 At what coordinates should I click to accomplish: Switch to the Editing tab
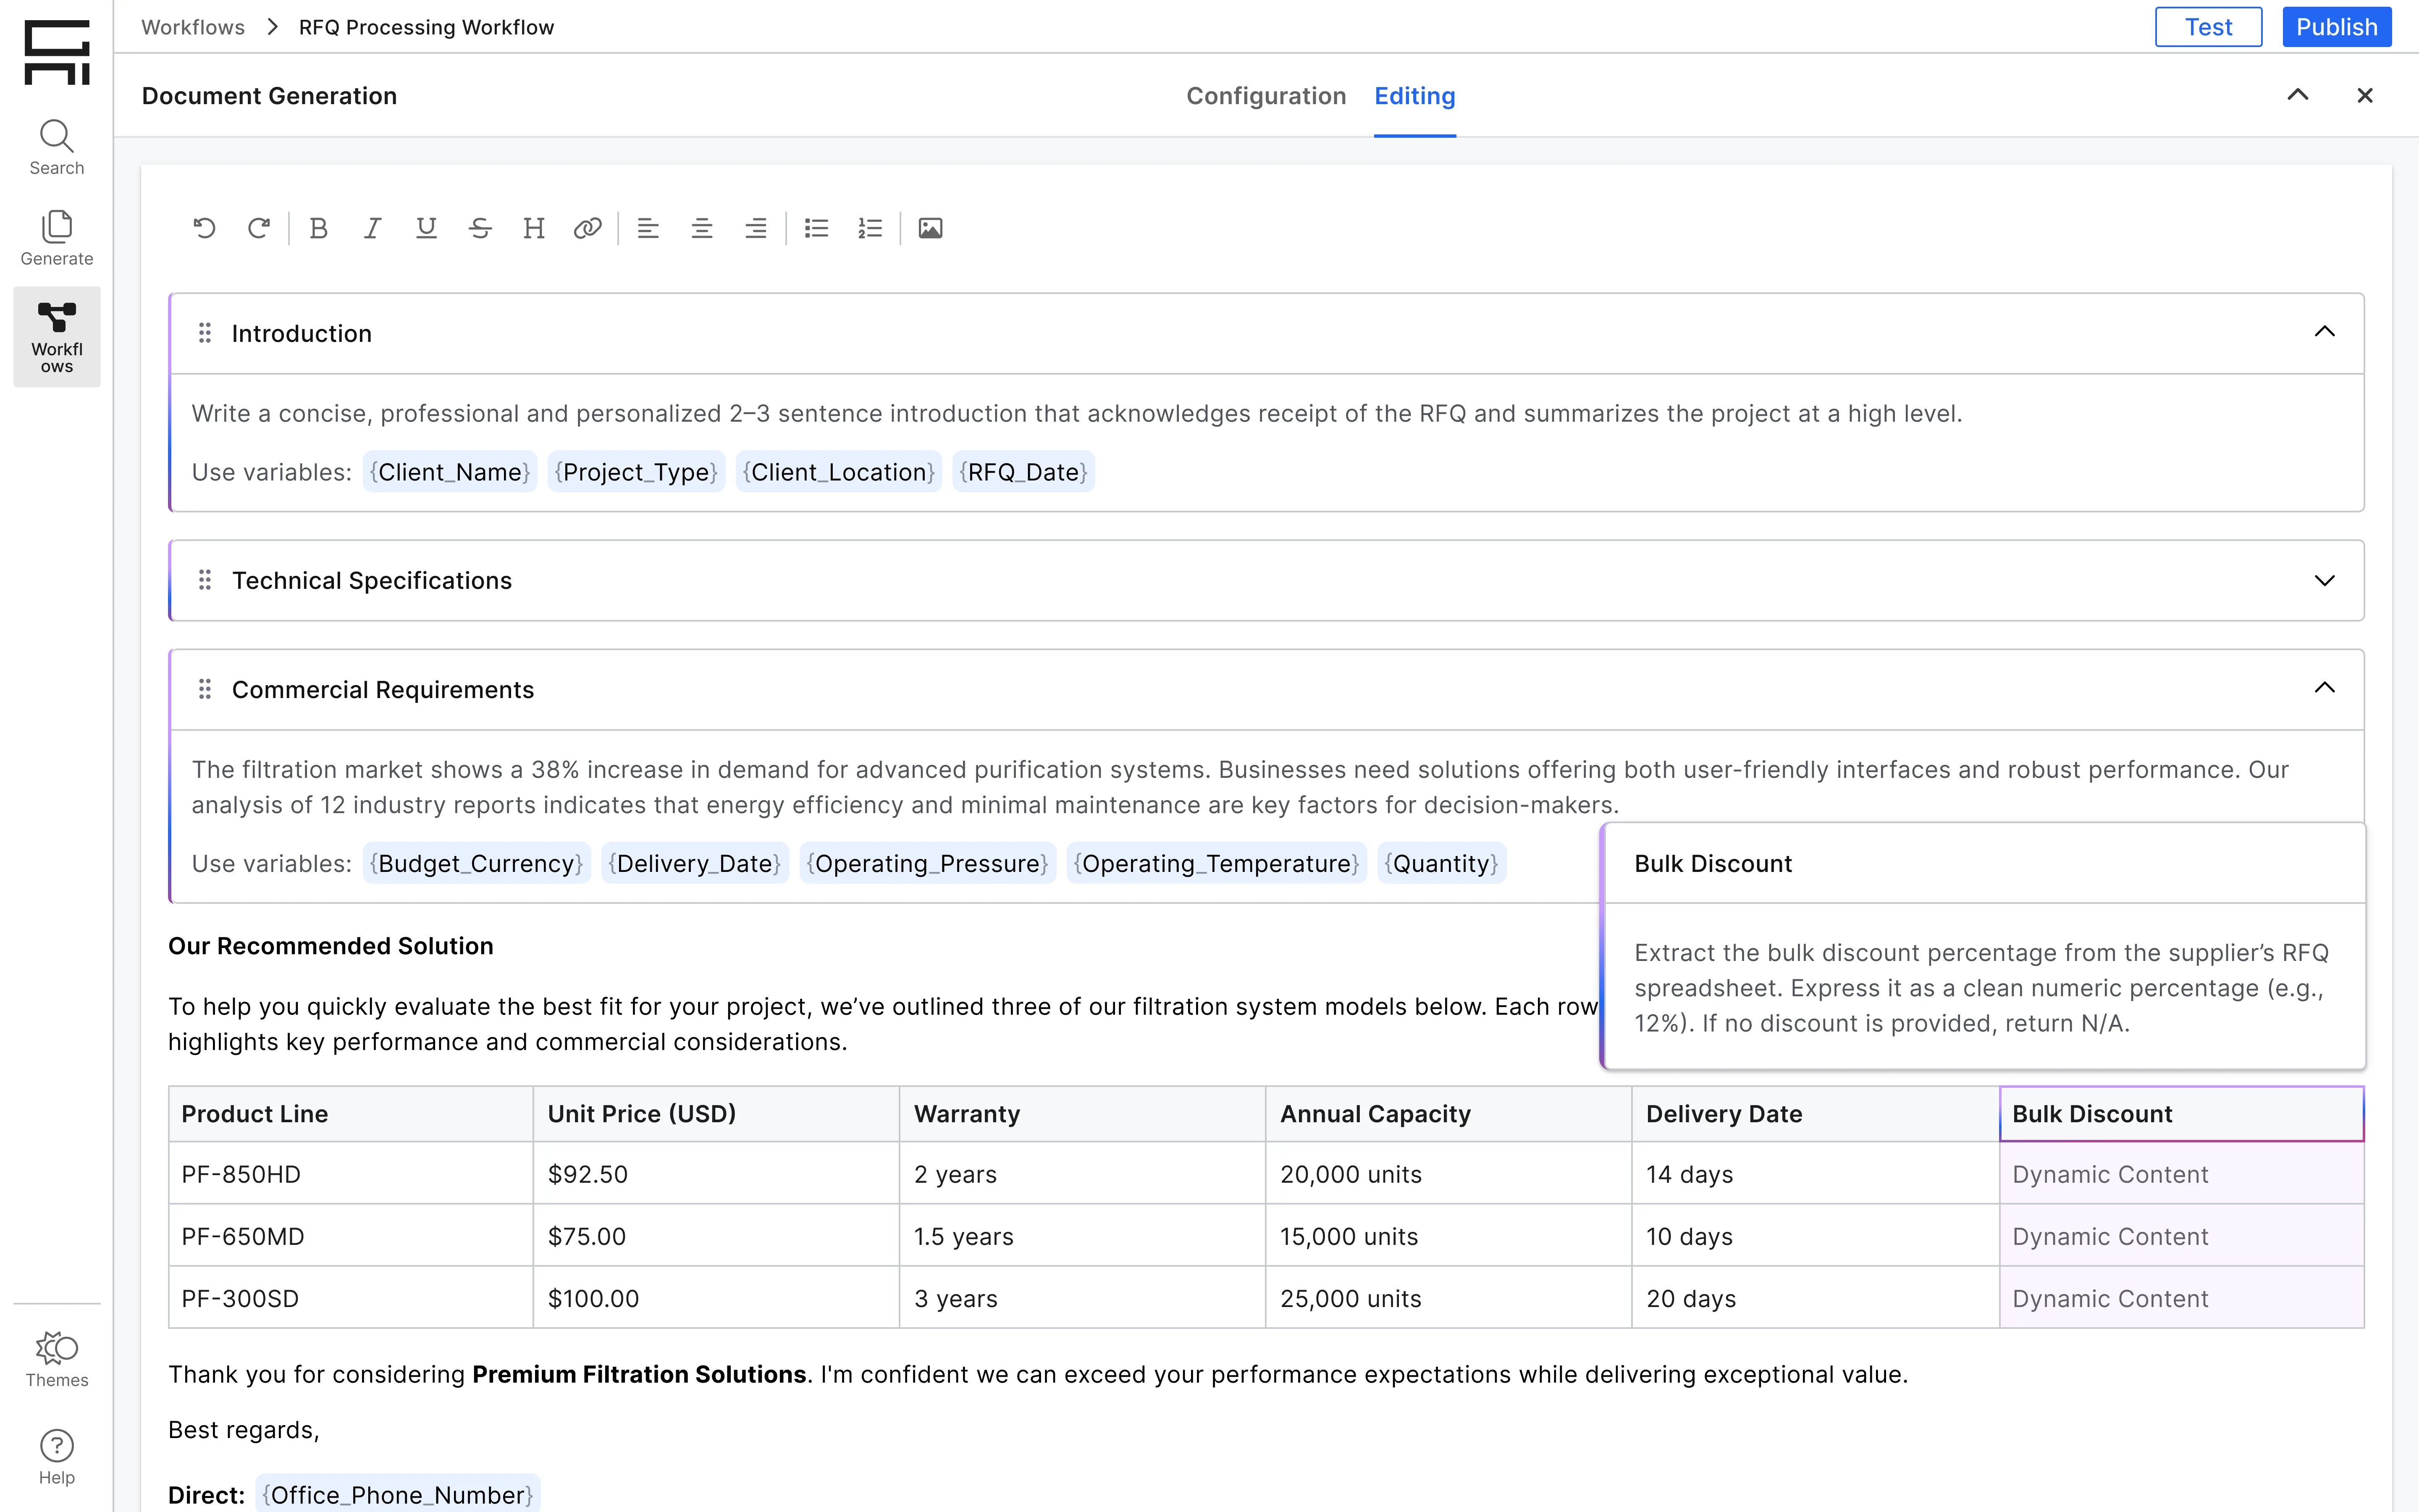1414,96
